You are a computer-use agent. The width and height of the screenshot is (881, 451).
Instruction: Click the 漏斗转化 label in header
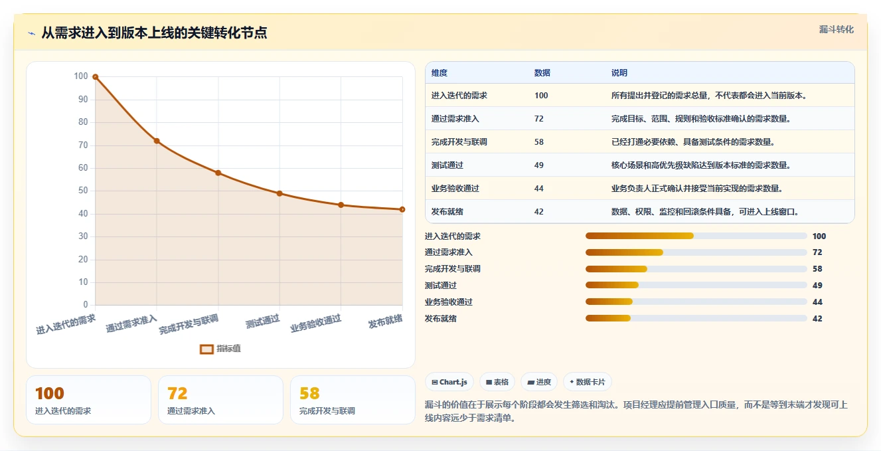point(837,30)
